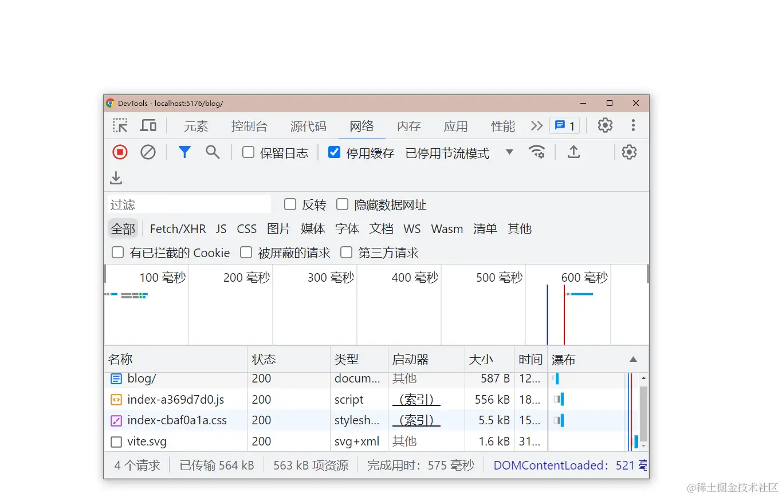782x497 pixels.
Task: Open the three-dot DevTools menu
Action: 633,125
